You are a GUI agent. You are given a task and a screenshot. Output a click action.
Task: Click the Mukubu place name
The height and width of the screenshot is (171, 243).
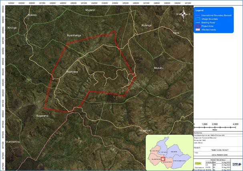[159, 68]
